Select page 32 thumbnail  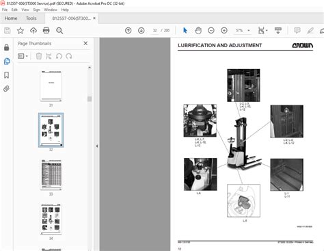click(51, 130)
